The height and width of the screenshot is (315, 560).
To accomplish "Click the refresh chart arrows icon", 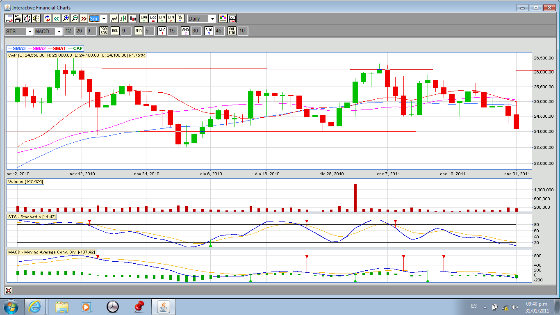I will click(47, 18).
